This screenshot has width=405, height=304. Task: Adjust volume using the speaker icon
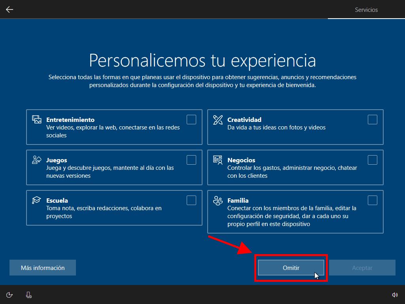pos(394,294)
